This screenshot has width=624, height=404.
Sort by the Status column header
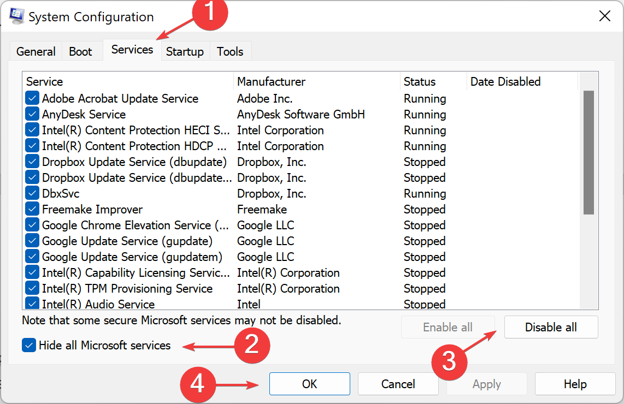pos(433,81)
